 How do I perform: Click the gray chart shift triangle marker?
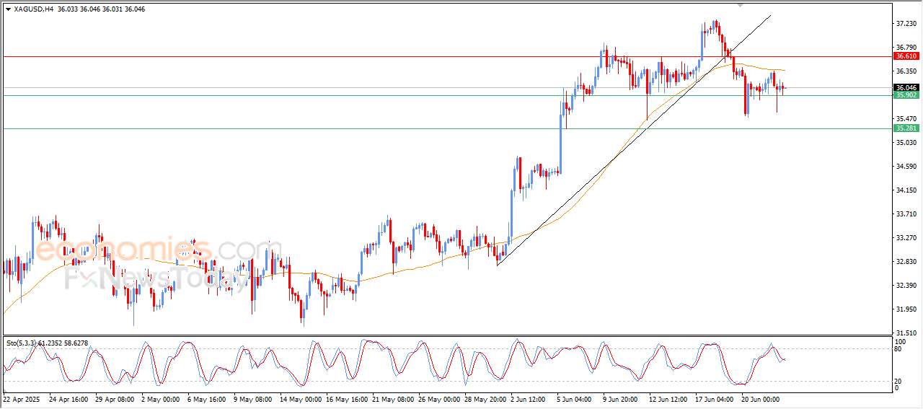(x=739, y=4)
